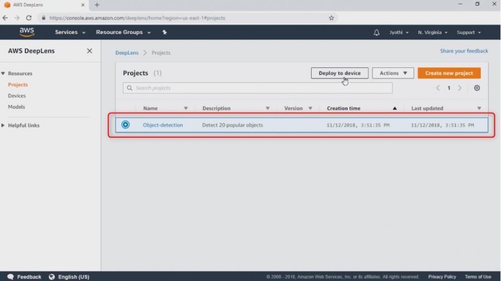Click the Feedback chat bubble icon

pos(10,277)
